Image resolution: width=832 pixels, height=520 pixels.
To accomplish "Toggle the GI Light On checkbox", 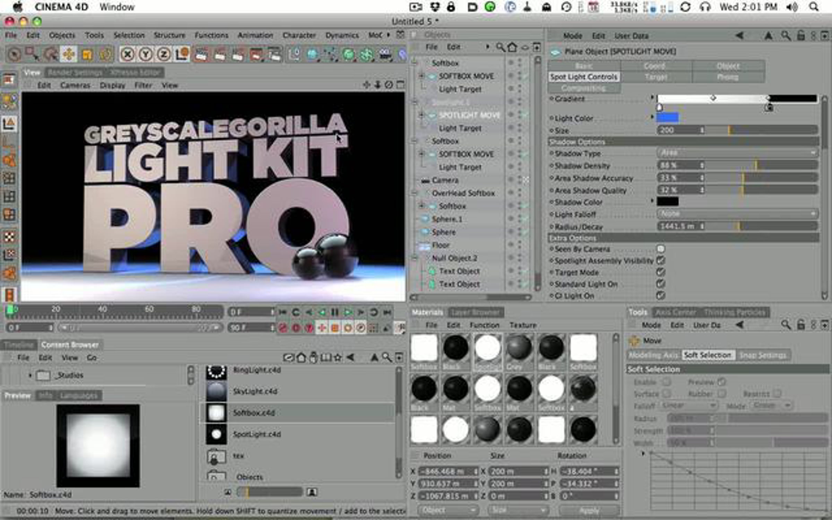I will pos(661,296).
